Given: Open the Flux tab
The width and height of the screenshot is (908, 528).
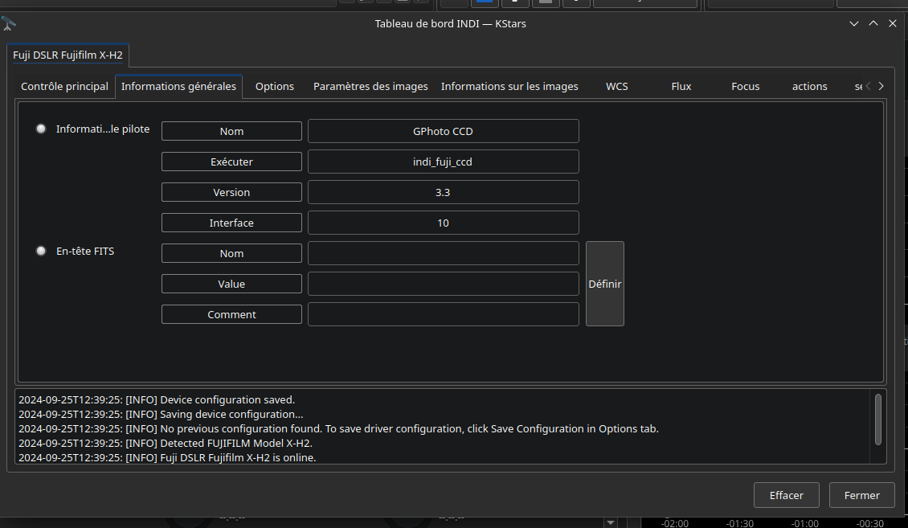Looking at the screenshot, I should [x=681, y=86].
